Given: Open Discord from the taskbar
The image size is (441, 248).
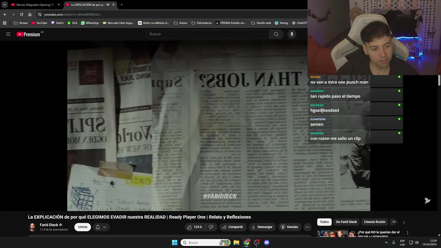Looking at the screenshot, I should click(x=267, y=242).
